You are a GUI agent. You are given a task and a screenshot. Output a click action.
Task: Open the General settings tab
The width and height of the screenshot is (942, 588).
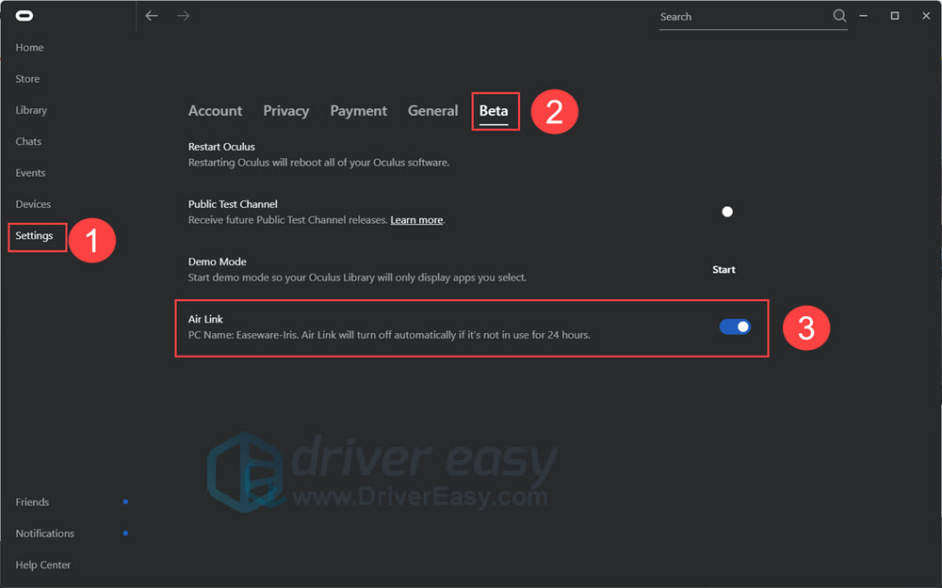click(432, 111)
